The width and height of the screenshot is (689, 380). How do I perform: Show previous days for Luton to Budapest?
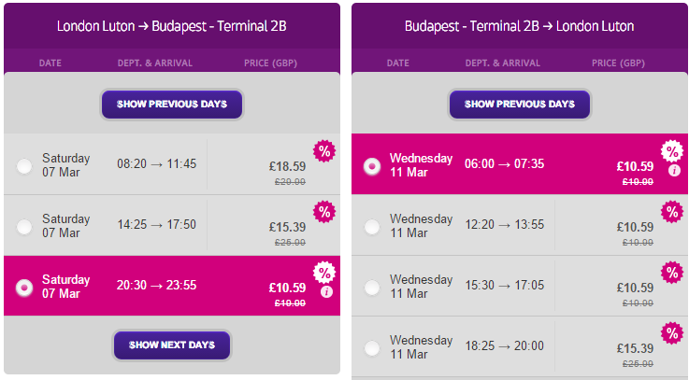coord(172,105)
